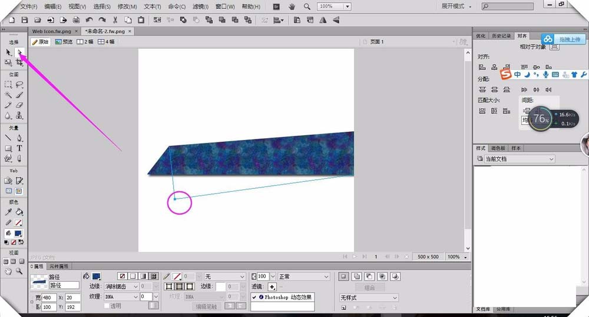Screen dimensions: 589x317
Task: Select the Text tool in the toolbox
Action: tap(19, 148)
